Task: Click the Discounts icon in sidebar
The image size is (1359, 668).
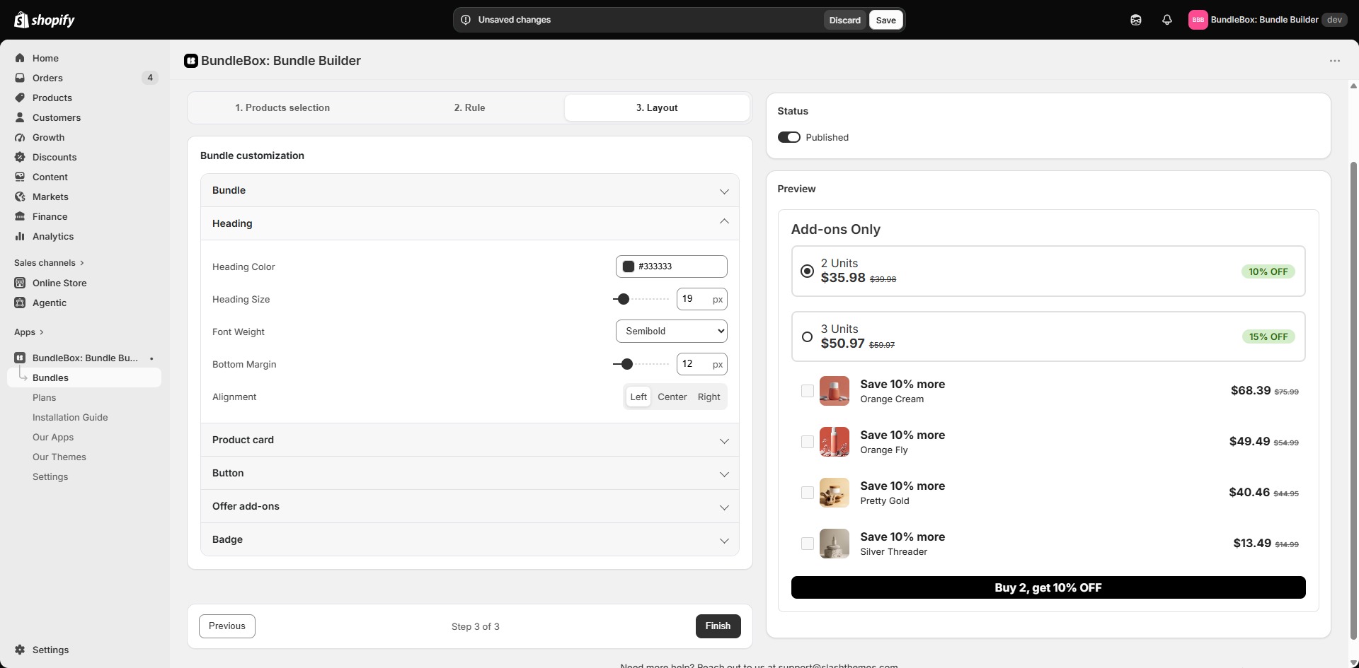Action: pos(20,157)
